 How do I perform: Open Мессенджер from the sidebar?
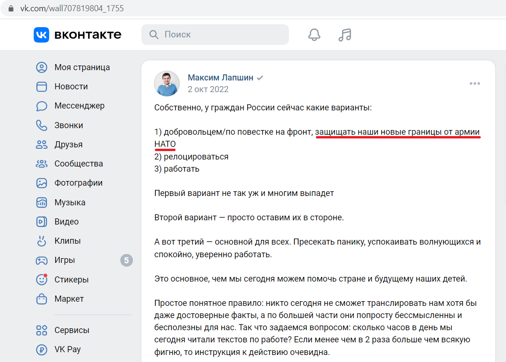pos(80,106)
